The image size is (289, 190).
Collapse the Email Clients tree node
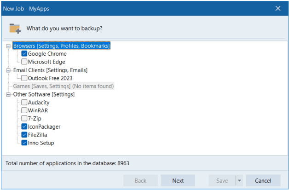(x=8, y=70)
